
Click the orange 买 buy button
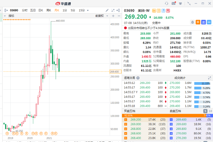[198, 22]
